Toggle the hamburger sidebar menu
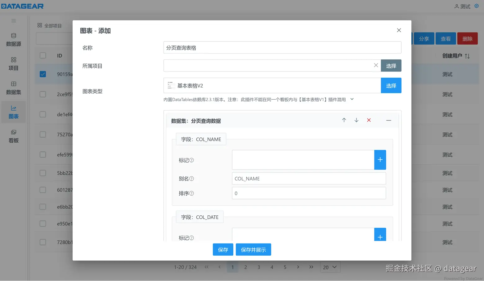Screen dimensions: 484x281 click(x=14, y=21)
